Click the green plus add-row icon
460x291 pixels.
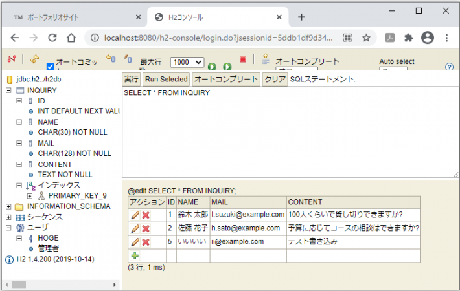[135, 255]
